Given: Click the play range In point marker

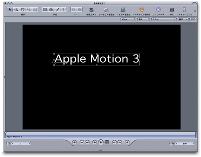Looking at the screenshot, I should tap(5, 133).
